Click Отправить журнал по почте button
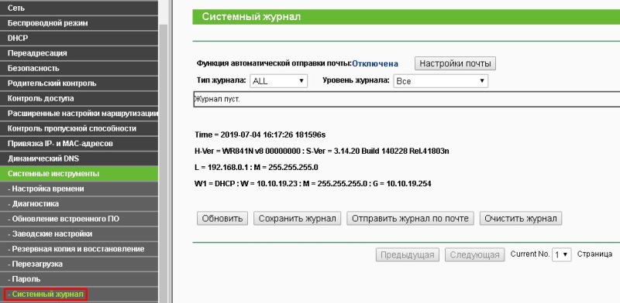This screenshot has height=303, width=620. (x=410, y=219)
